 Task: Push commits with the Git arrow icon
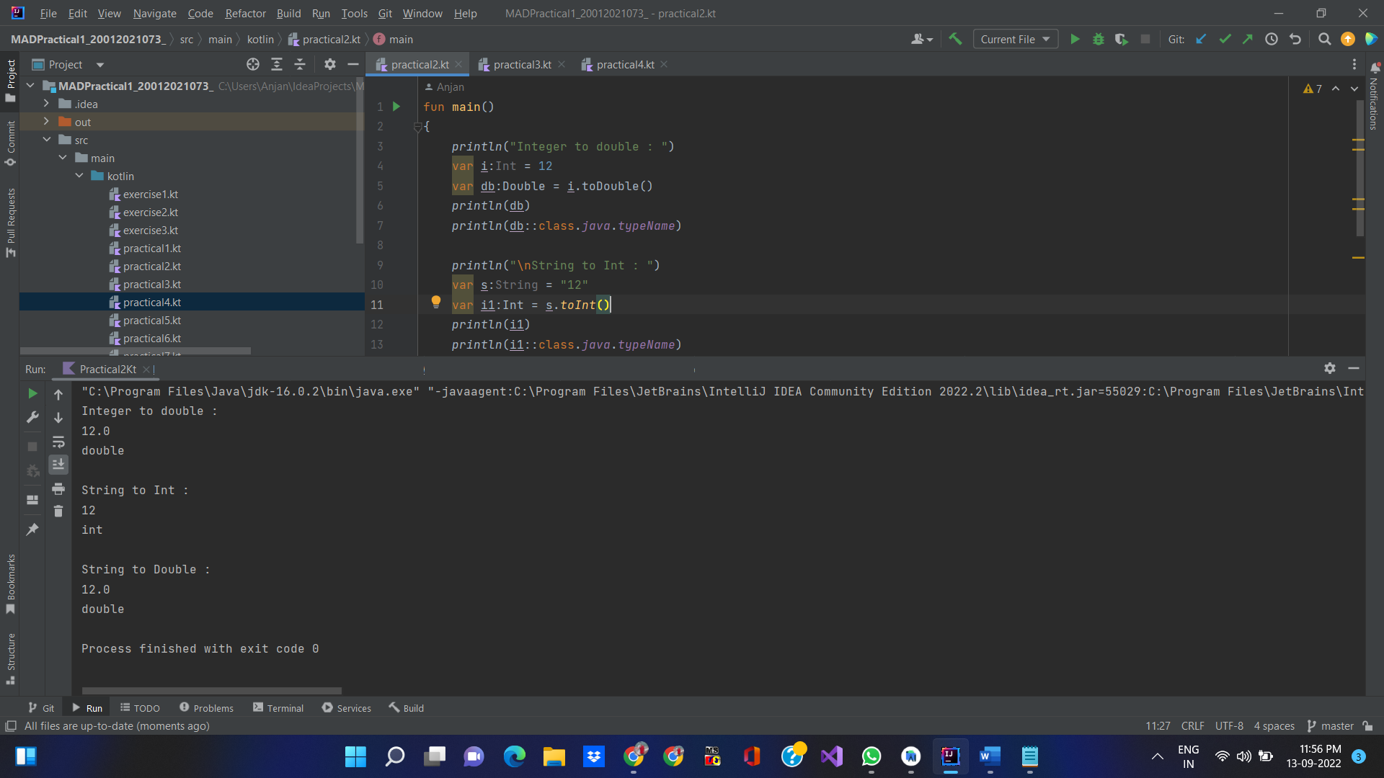pyautogui.click(x=1248, y=39)
